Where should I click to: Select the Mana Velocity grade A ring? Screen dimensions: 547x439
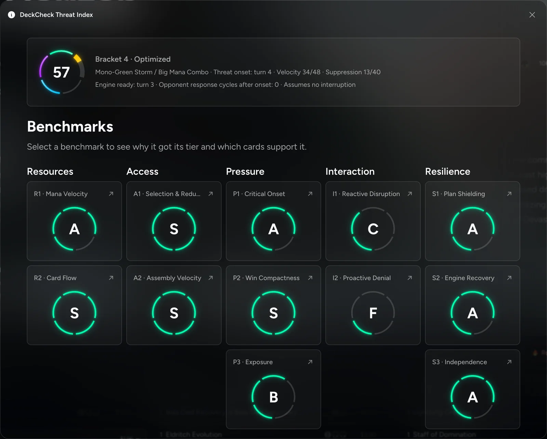point(74,229)
